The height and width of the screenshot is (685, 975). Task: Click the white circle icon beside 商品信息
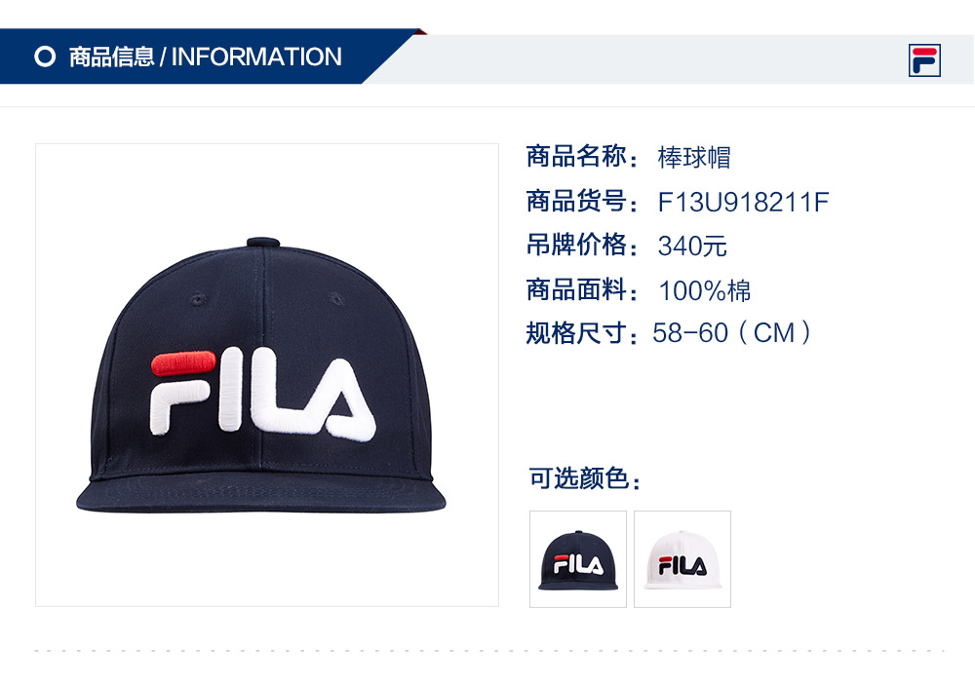pyautogui.click(x=45, y=57)
